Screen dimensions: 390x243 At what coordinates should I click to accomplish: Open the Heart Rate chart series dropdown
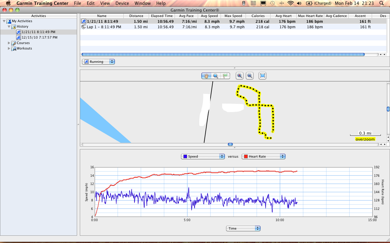click(264, 156)
